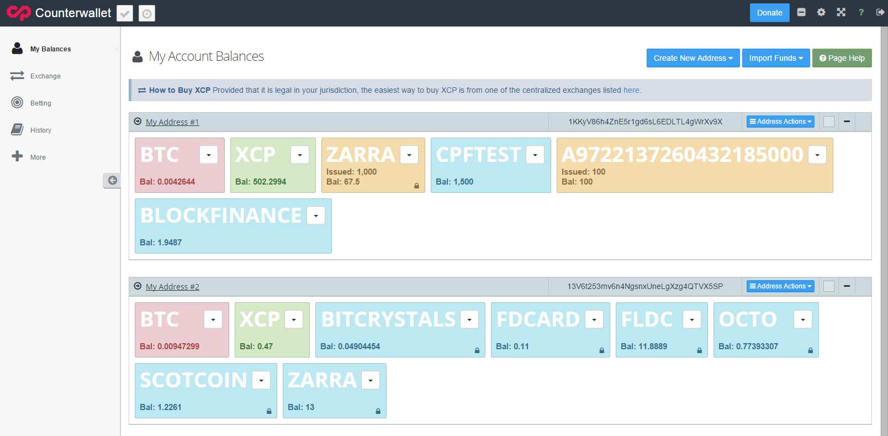
Task: Open the Create New Address dropdown
Action: click(693, 58)
